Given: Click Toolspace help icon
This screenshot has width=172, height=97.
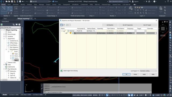Looking at the screenshot, I should tap(19, 25).
